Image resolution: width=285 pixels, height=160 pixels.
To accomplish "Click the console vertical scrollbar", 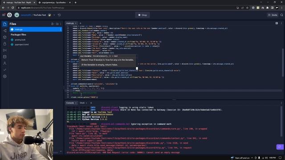I will pyautogui.click(x=281, y=121).
